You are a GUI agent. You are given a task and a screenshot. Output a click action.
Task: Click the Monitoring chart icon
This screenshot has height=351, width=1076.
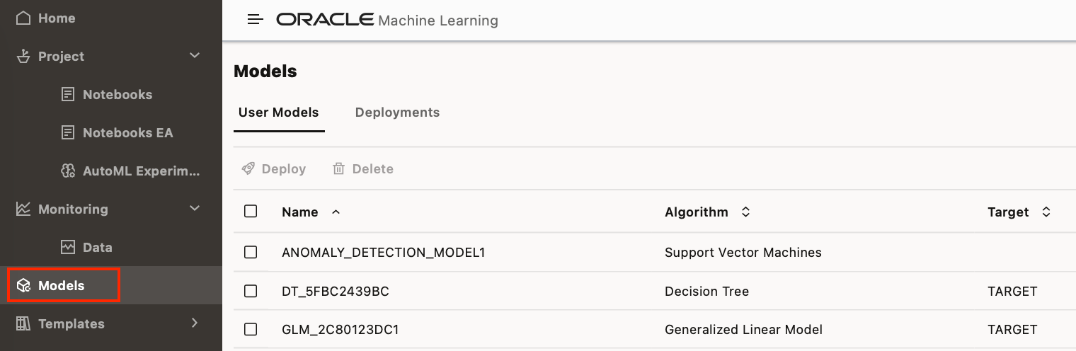[x=23, y=209]
